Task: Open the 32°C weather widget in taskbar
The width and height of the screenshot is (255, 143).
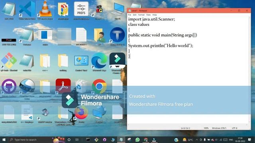Action: [x=188, y=139]
